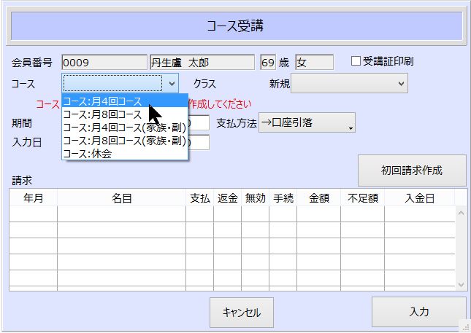Click the gender field showing 女
The width and height of the screenshot is (471, 333).
point(314,63)
